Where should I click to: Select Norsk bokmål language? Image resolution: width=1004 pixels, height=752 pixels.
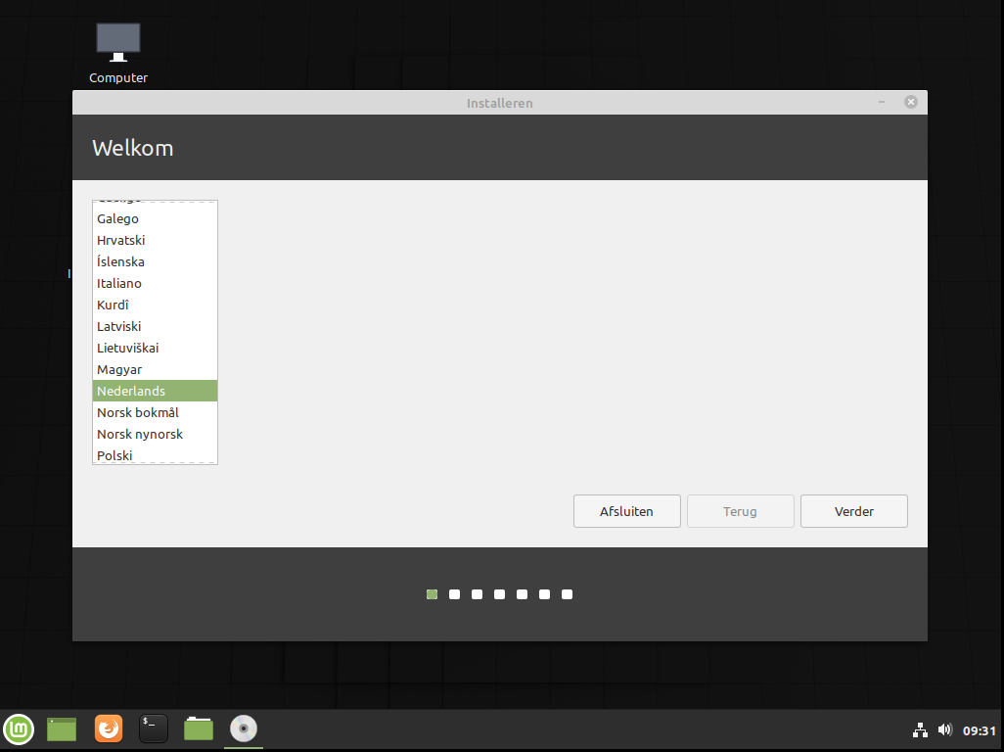(x=138, y=412)
